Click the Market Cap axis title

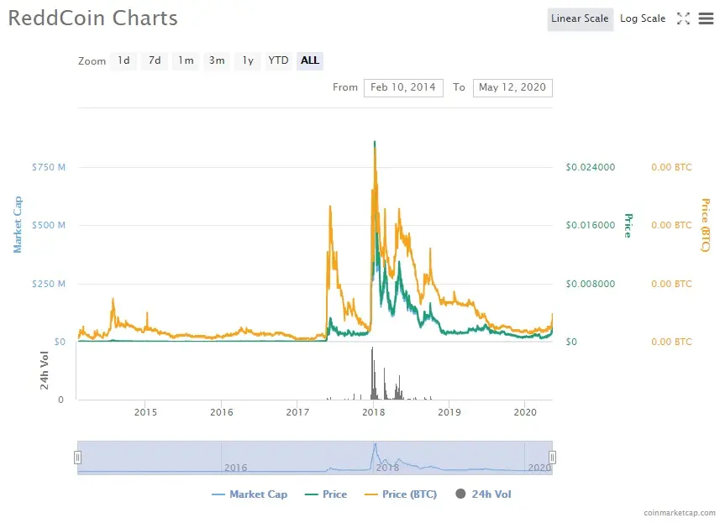point(18,224)
